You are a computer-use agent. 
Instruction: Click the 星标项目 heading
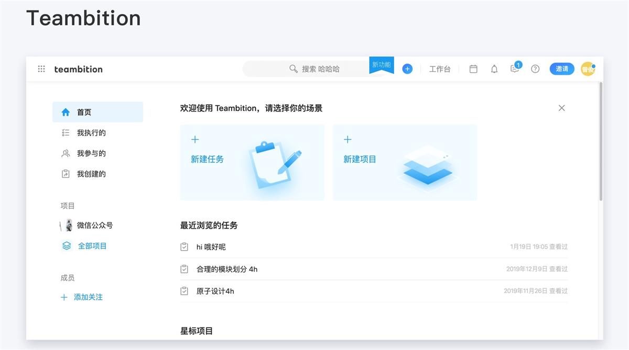[x=197, y=331]
